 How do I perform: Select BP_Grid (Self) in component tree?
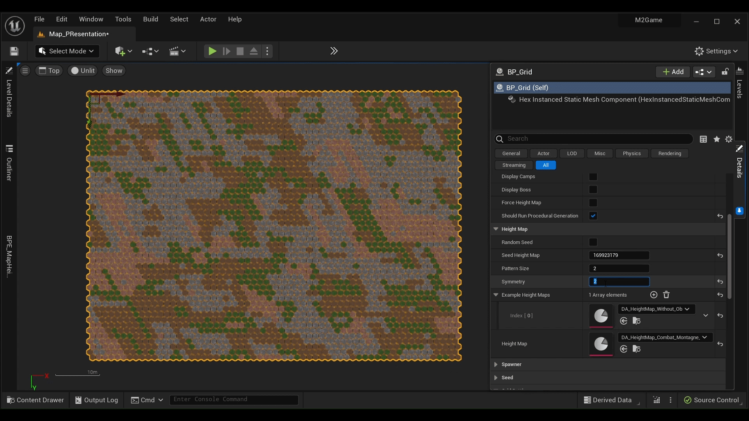[612, 88]
